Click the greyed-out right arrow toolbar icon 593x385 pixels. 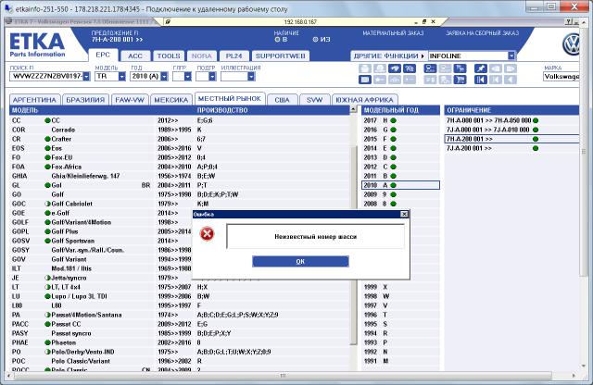click(511, 68)
